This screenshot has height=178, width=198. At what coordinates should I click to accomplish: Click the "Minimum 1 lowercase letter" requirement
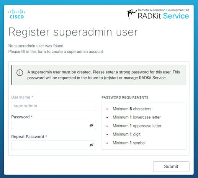click(137, 117)
